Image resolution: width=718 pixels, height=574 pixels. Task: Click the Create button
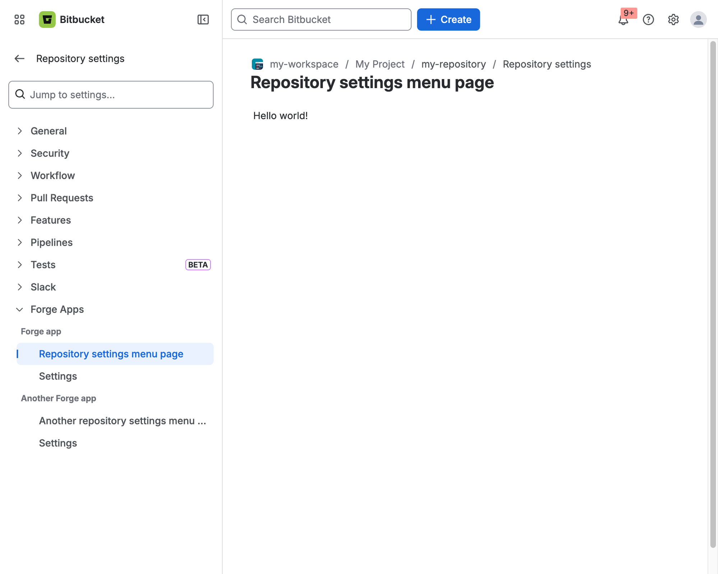(x=448, y=19)
